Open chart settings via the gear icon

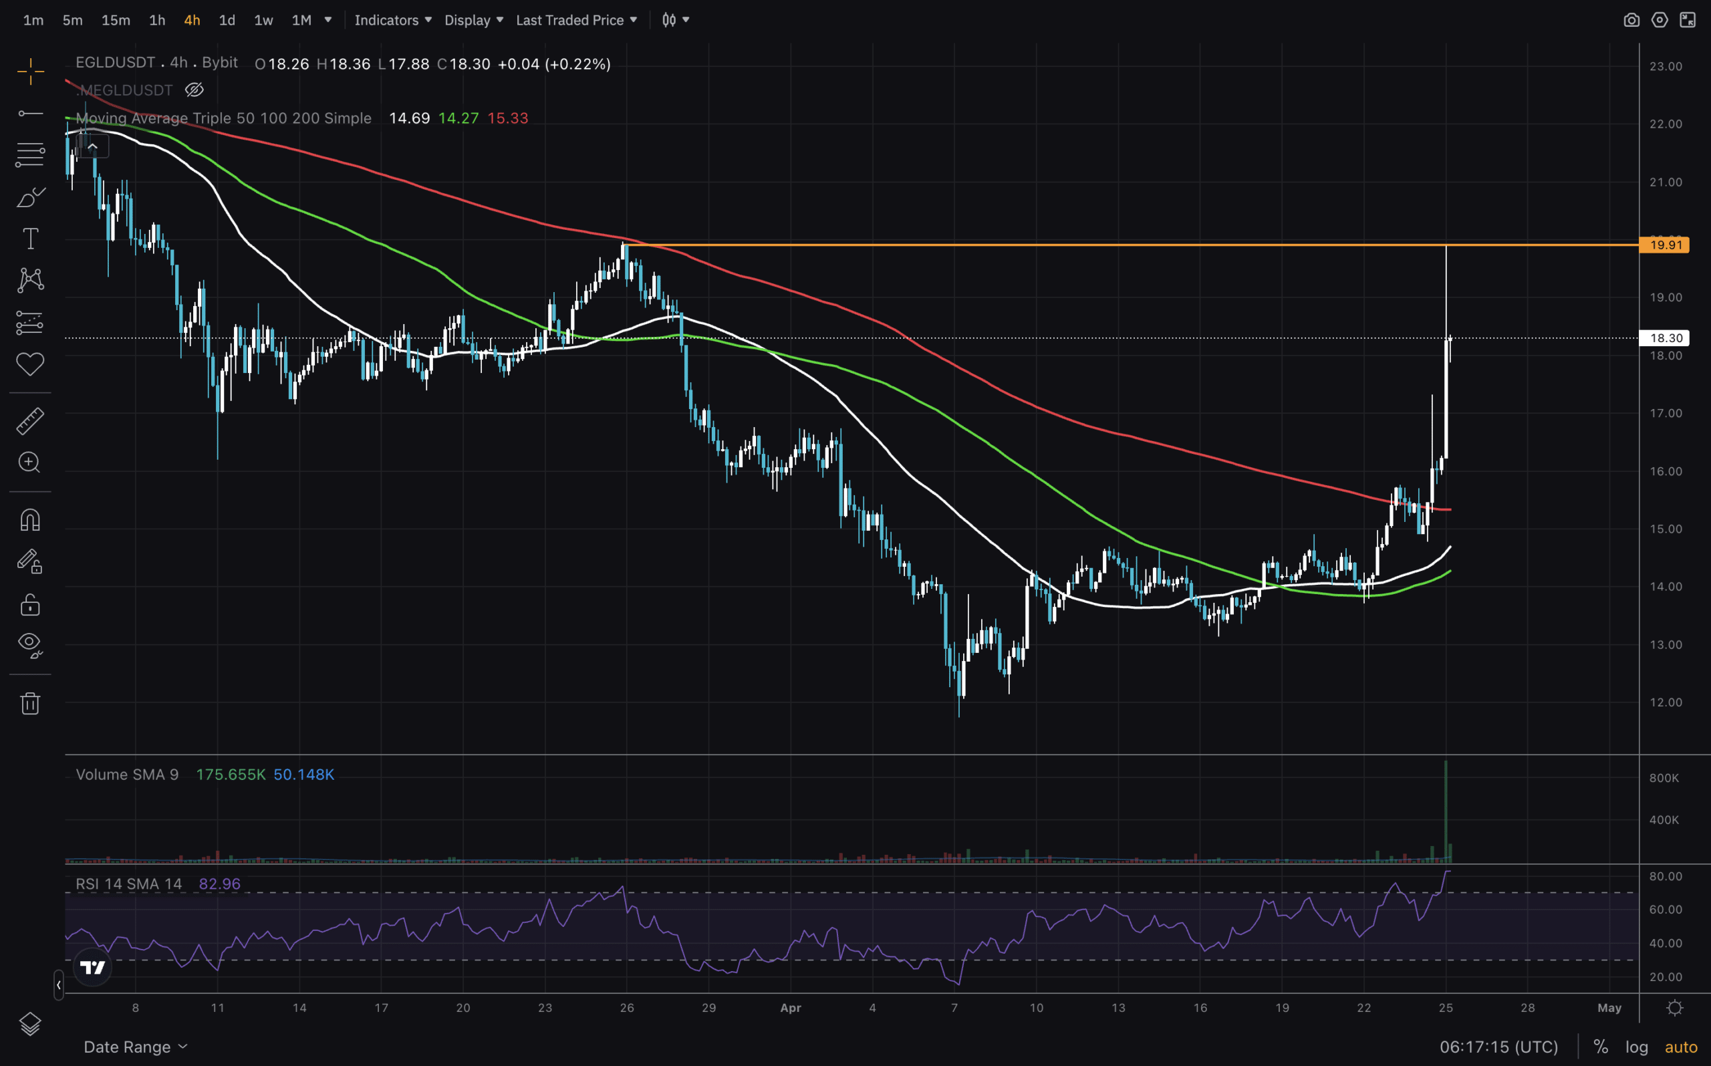[x=1660, y=20]
